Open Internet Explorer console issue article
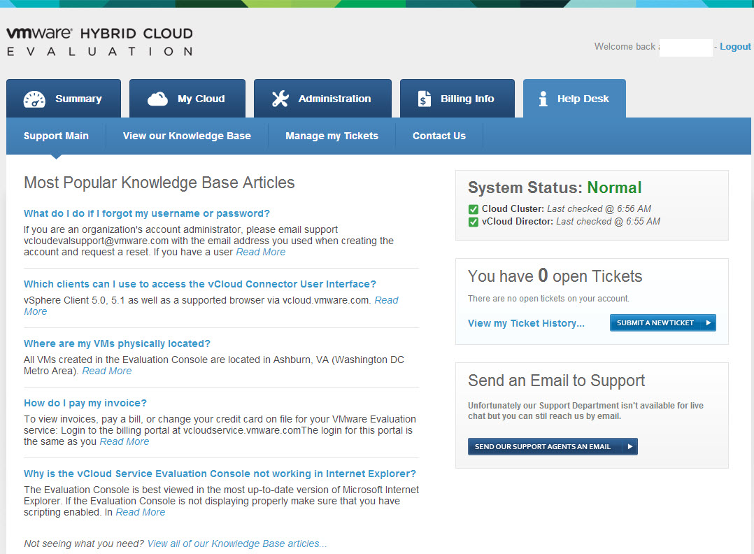Image resolution: width=754 pixels, height=554 pixels. 220,474
